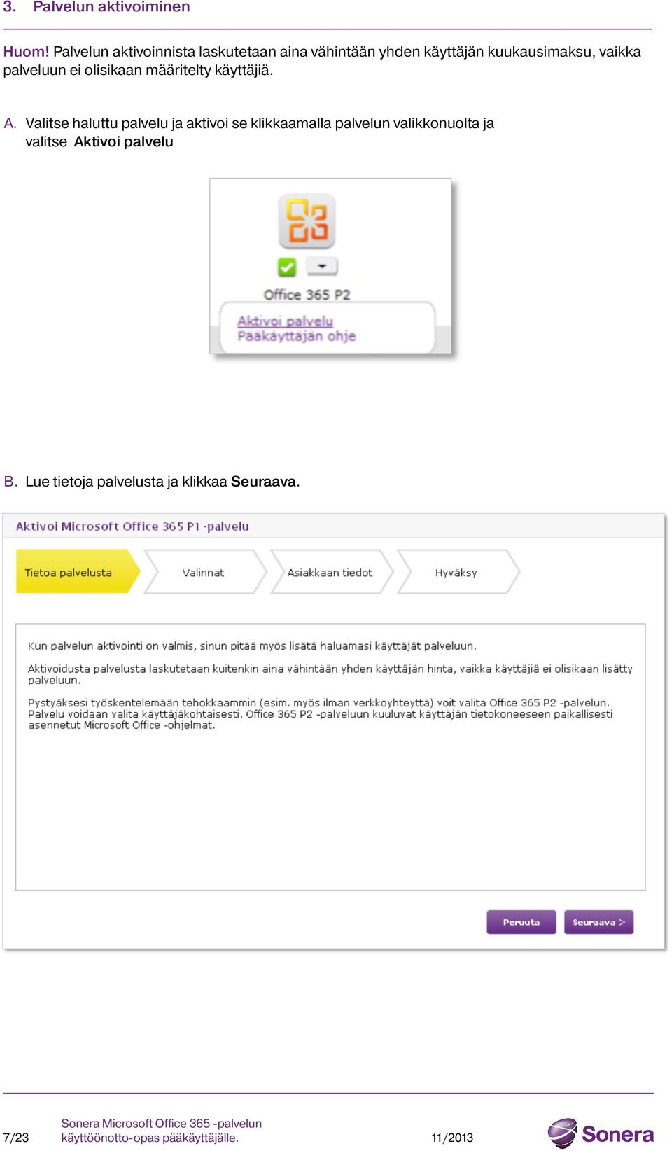Select the Valinnat wizard step
Screen dimensions: 672x1151
click(205, 572)
